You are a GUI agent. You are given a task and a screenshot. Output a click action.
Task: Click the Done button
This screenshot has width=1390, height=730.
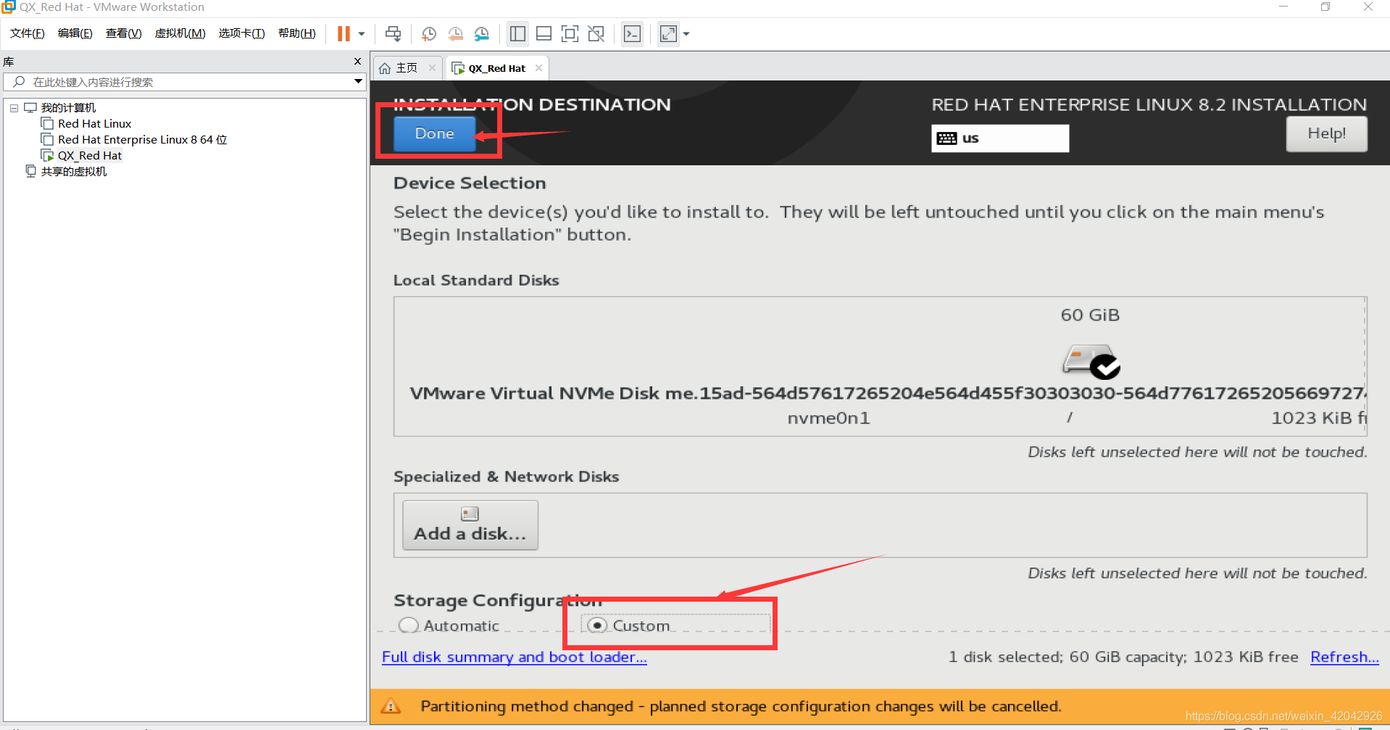coord(434,133)
